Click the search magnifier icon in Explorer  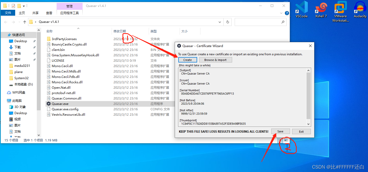[283, 22]
